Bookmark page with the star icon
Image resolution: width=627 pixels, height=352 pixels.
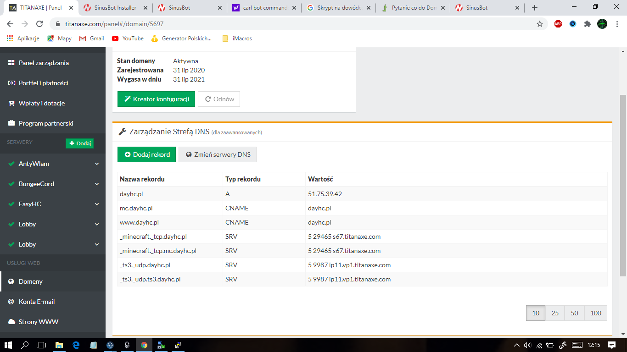tap(540, 24)
